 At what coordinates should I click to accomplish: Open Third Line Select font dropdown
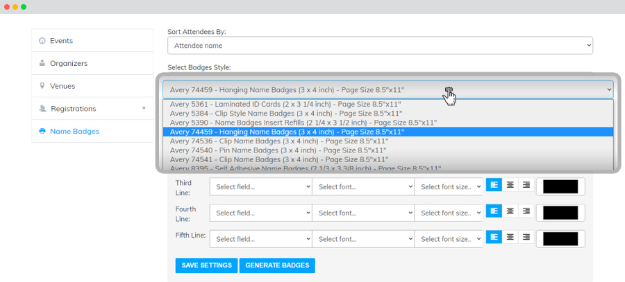[x=363, y=186]
